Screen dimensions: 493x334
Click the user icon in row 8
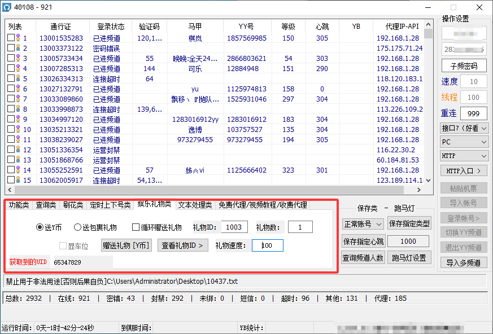tap(18, 109)
